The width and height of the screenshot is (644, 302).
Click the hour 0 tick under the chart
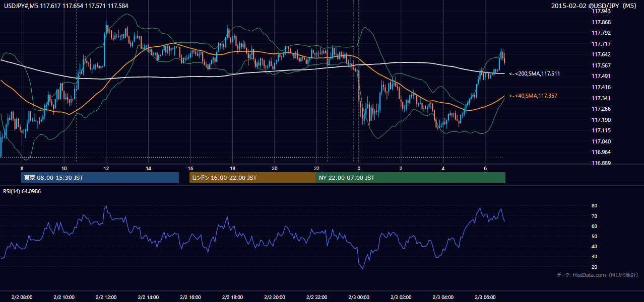359,168
